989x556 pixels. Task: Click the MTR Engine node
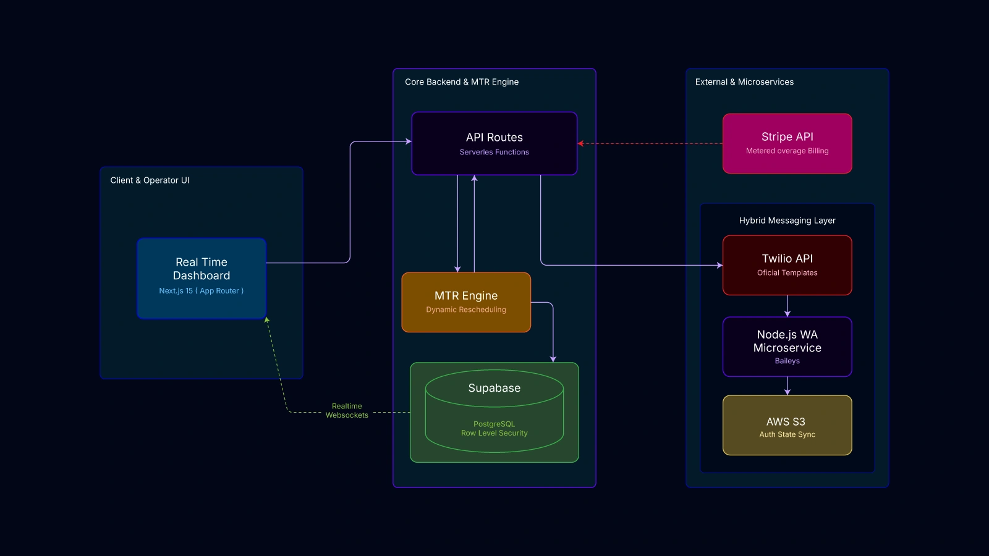466,302
